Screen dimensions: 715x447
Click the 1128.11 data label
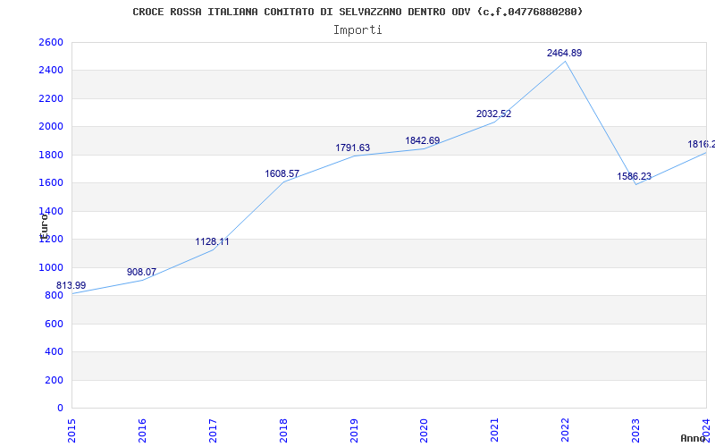[212, 241]
